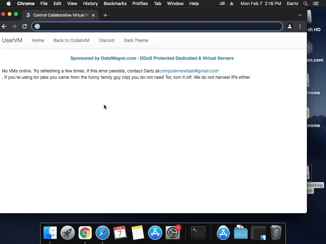Open the blue folder stack in Dock
Screen dimensions: 326x244
point(241,232)
